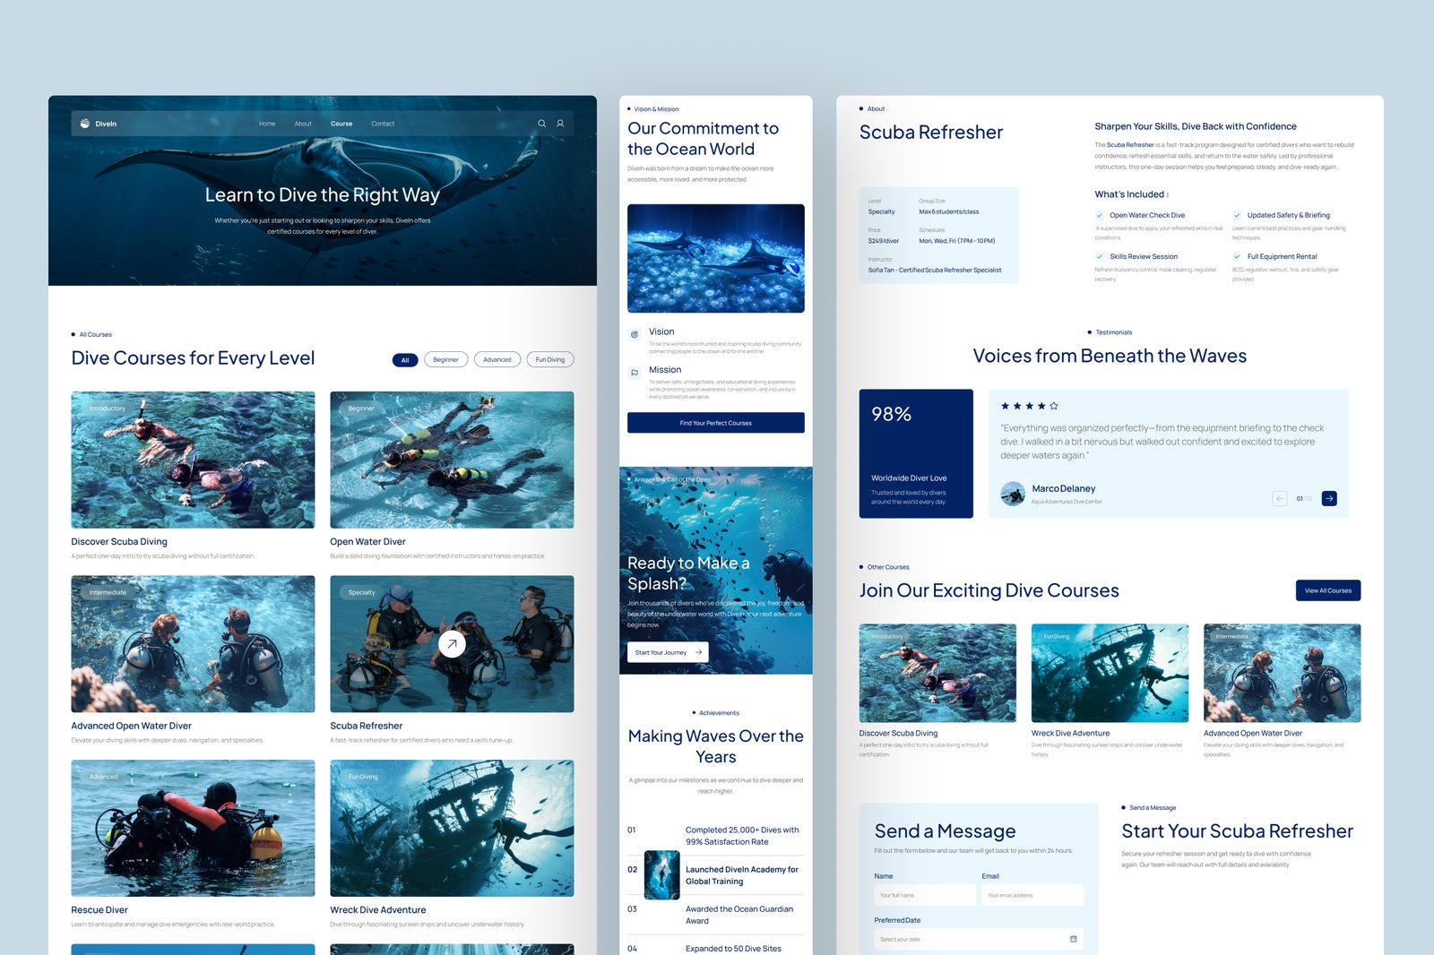Viewport: 1434px width, 955px height.
Task: Click the Name input in Send a Message form
Action: pos(925,894)
